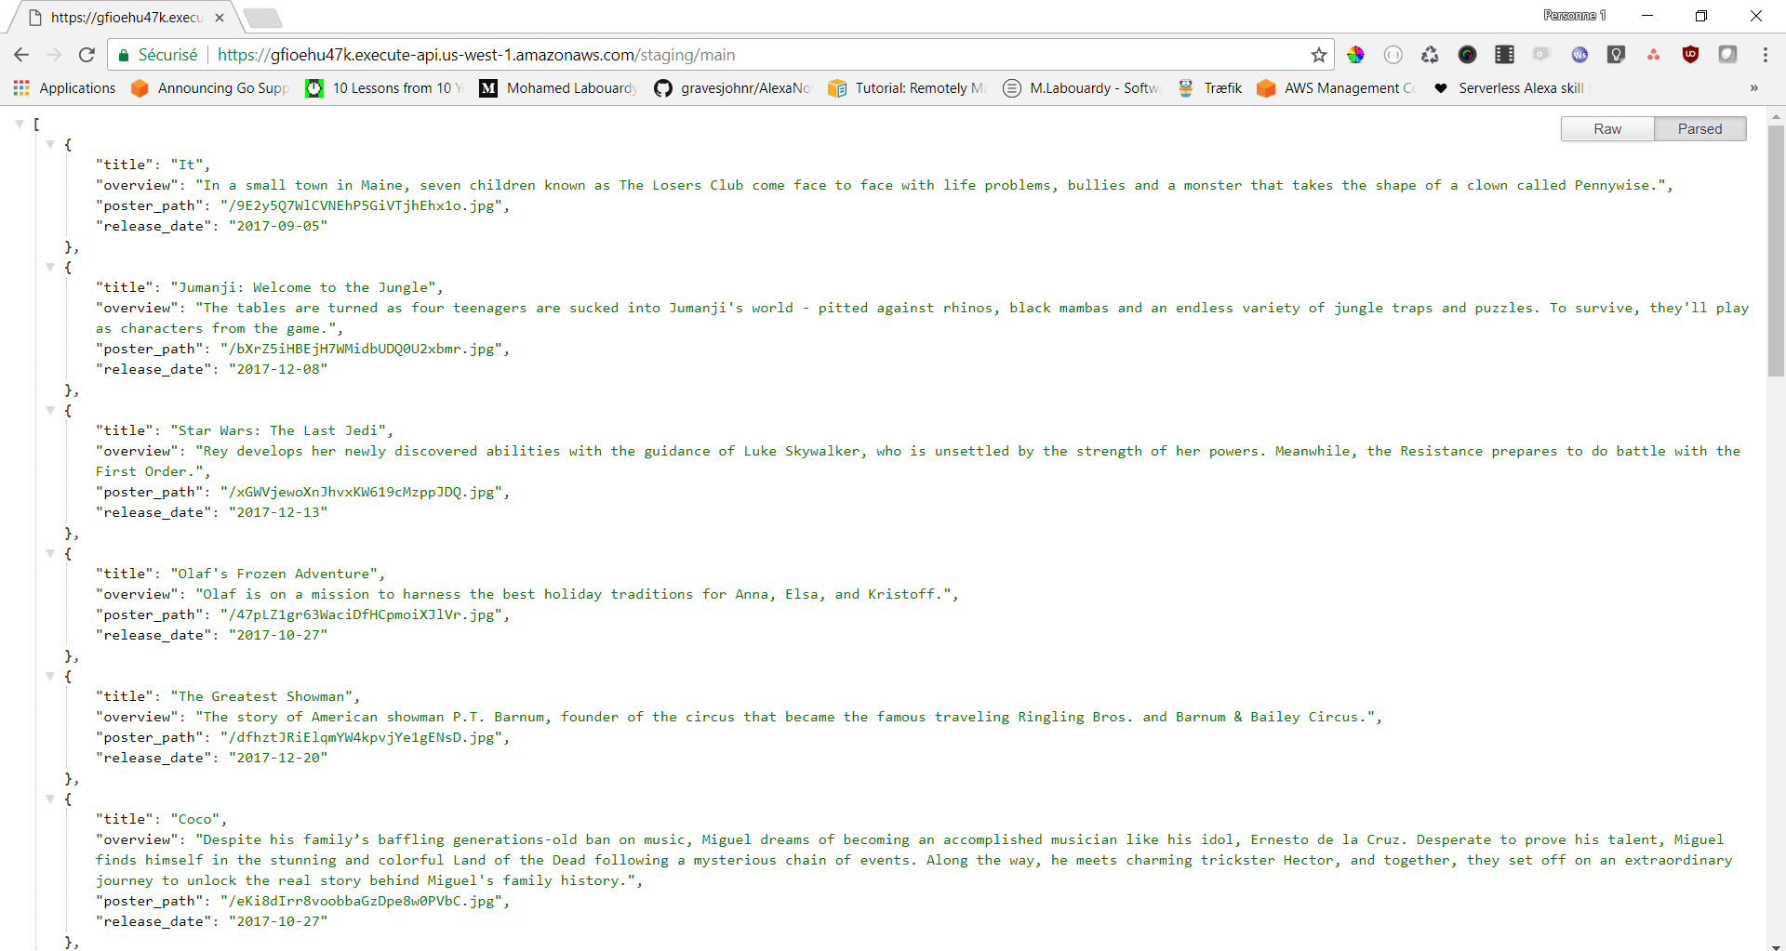This screenshot has width=1786, height=951.
Task: Open the camera lens extension
Action: click(1467, 55)
